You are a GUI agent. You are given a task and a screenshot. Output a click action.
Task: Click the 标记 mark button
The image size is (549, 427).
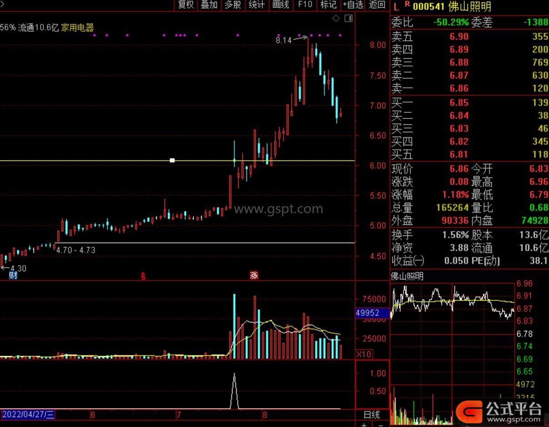pos(328,5)
